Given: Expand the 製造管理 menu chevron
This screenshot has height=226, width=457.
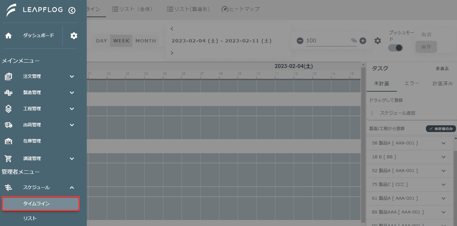Looking at the screenshot, I should coord(72,93).
